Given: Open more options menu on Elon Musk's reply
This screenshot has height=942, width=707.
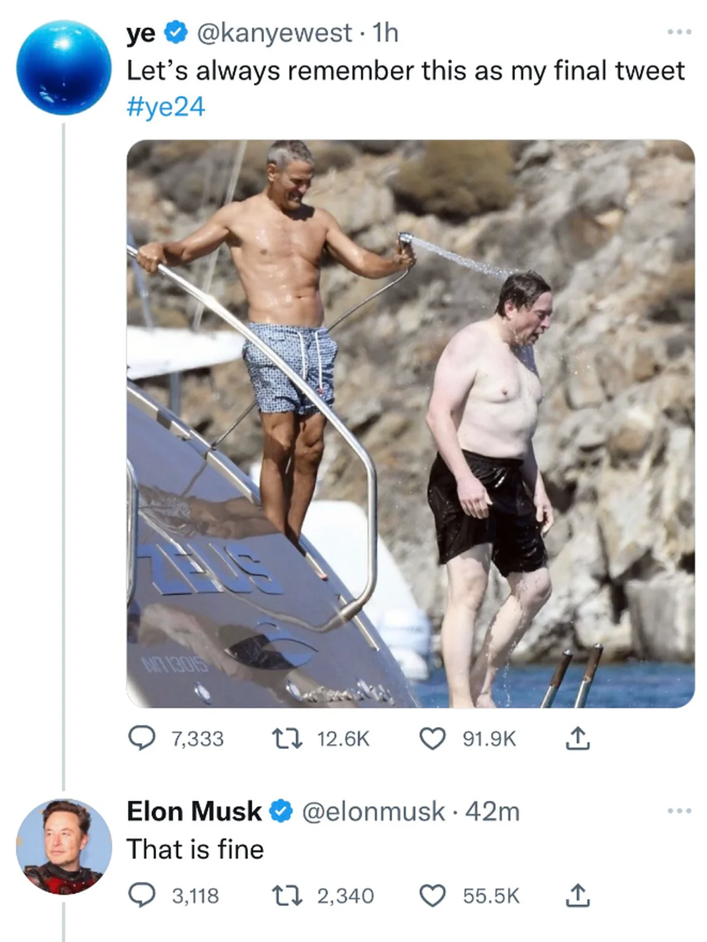Looking at the screenshot, I should (x=679, y=811).
